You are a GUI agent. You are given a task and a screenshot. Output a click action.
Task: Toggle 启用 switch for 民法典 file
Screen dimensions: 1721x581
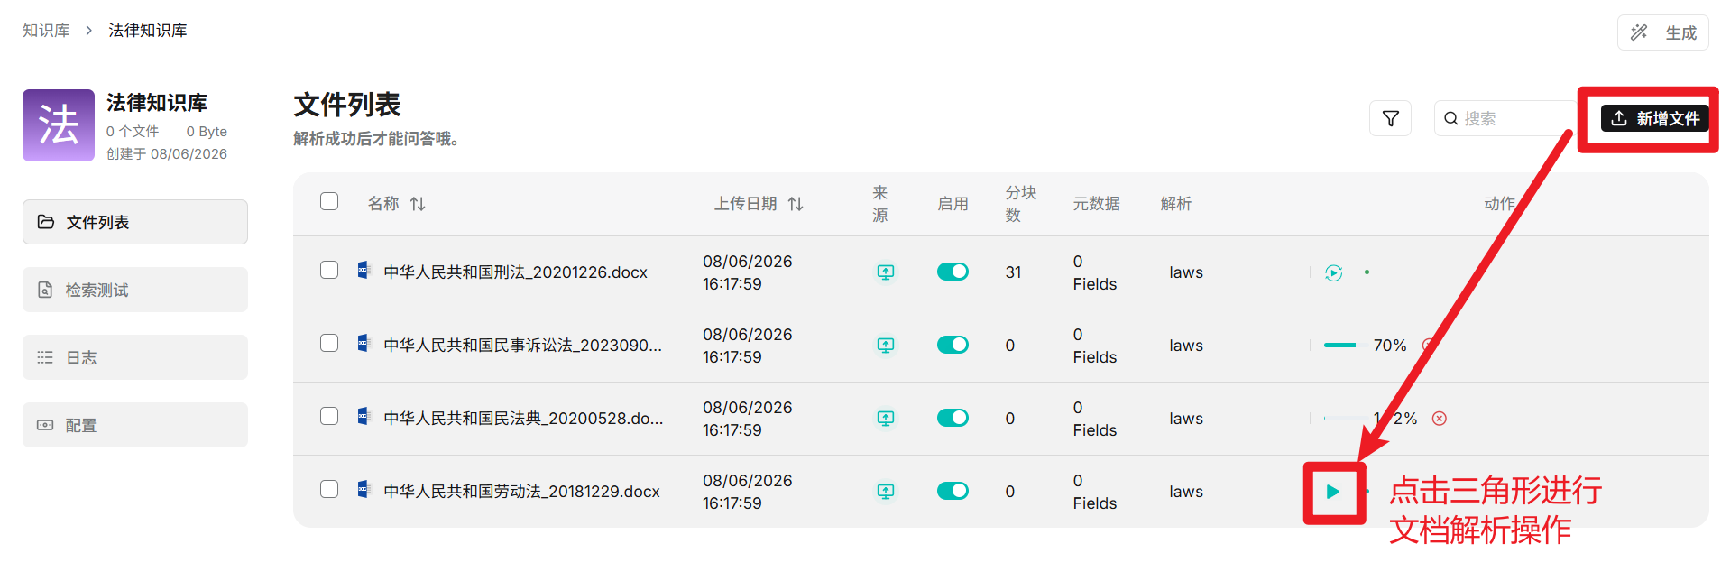(x=953, y=418)
